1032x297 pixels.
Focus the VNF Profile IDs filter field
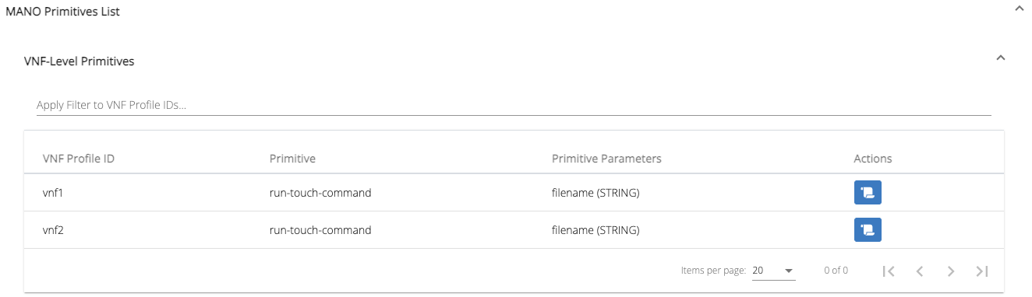514,105
